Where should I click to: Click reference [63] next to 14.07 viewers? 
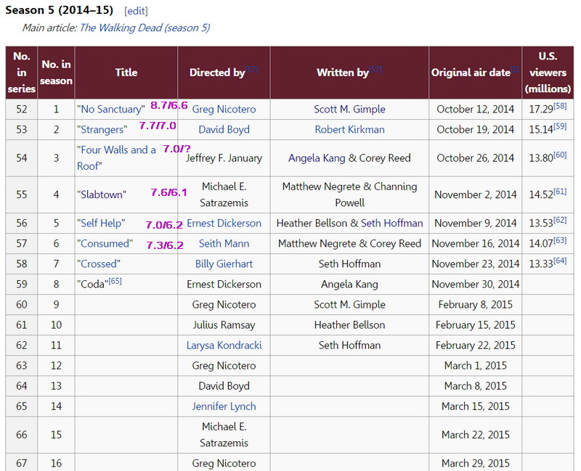pos(560,240)
